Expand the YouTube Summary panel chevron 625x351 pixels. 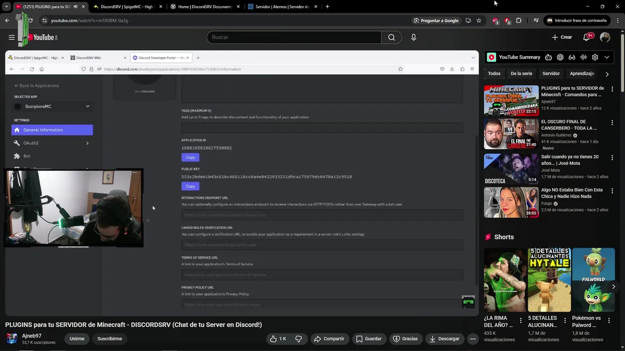606,57
